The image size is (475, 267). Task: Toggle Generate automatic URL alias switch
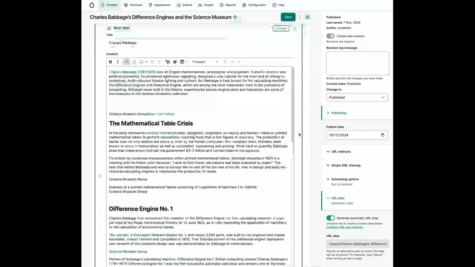click(330, 218)
